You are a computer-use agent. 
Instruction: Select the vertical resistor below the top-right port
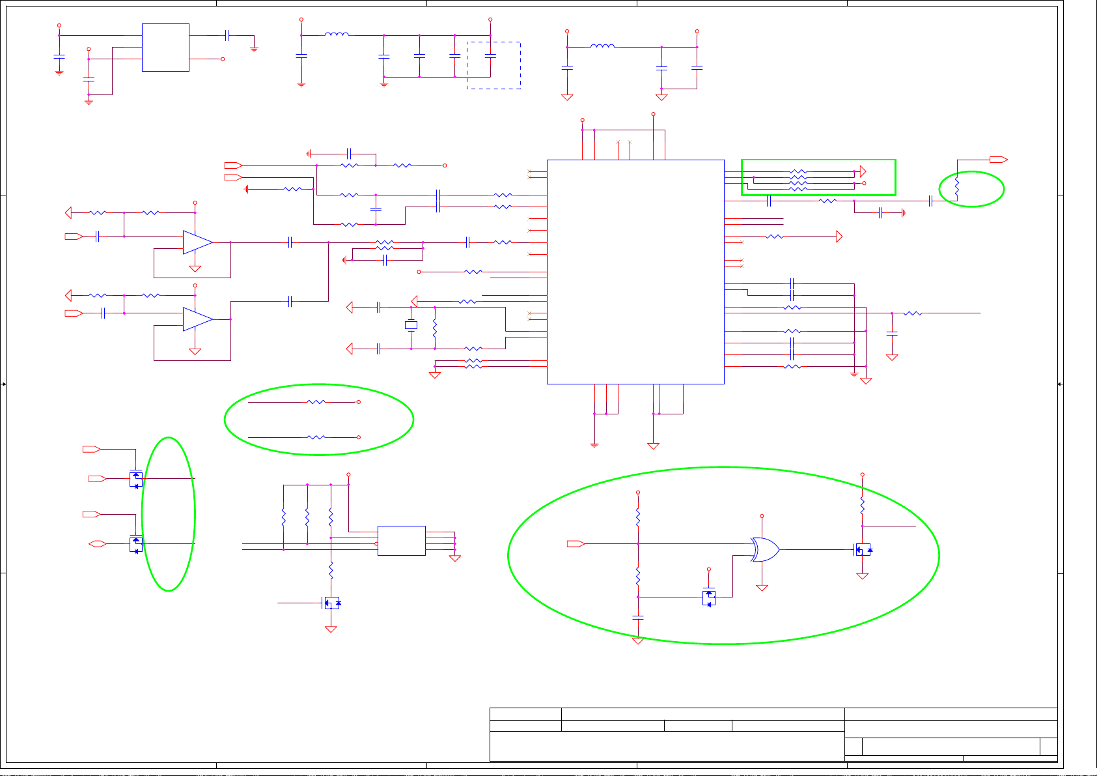(x=957, y=187)
